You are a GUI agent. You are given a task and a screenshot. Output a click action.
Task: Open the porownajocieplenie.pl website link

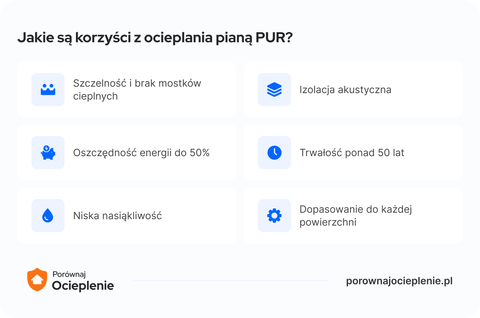coord(399,281)
